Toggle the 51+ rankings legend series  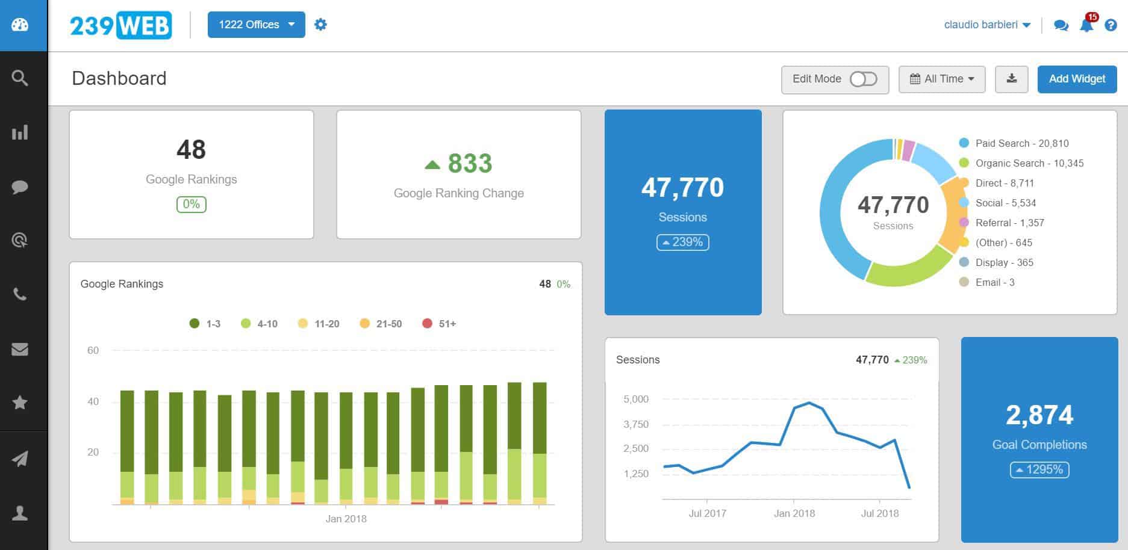click(x=439, y=324)
